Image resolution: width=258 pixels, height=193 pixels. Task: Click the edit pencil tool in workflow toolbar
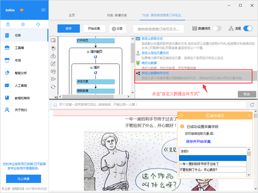53,64
